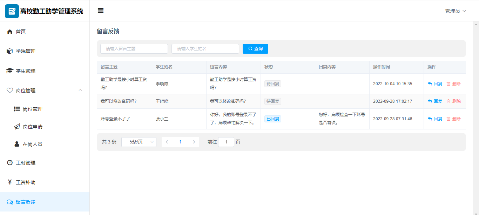Reply to 李晓雨's message

pos(435,84)
